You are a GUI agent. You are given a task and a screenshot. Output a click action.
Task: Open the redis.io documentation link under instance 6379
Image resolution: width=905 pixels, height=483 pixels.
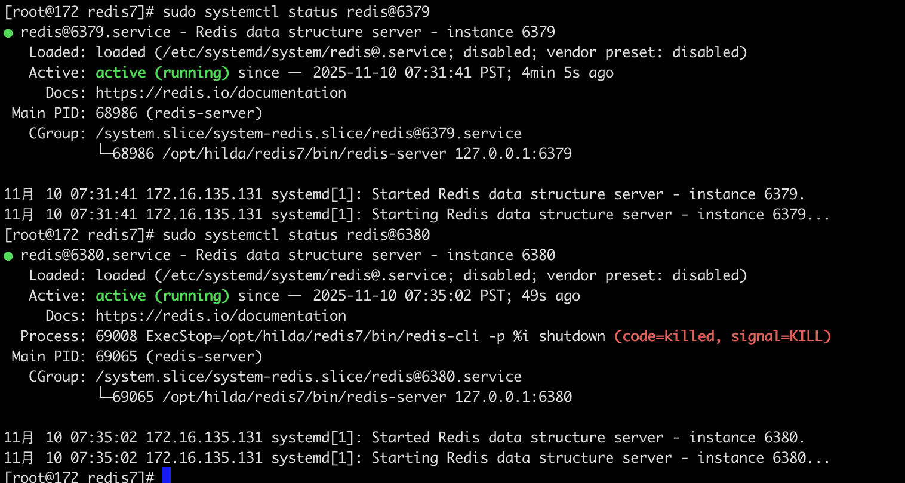pyautogui.click(x=221, y=93)
